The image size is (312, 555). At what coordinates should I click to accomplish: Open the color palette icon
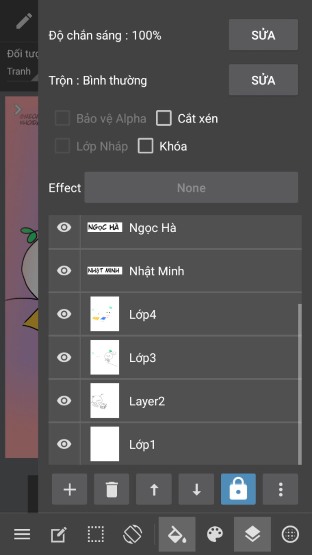tap(215, 534)
